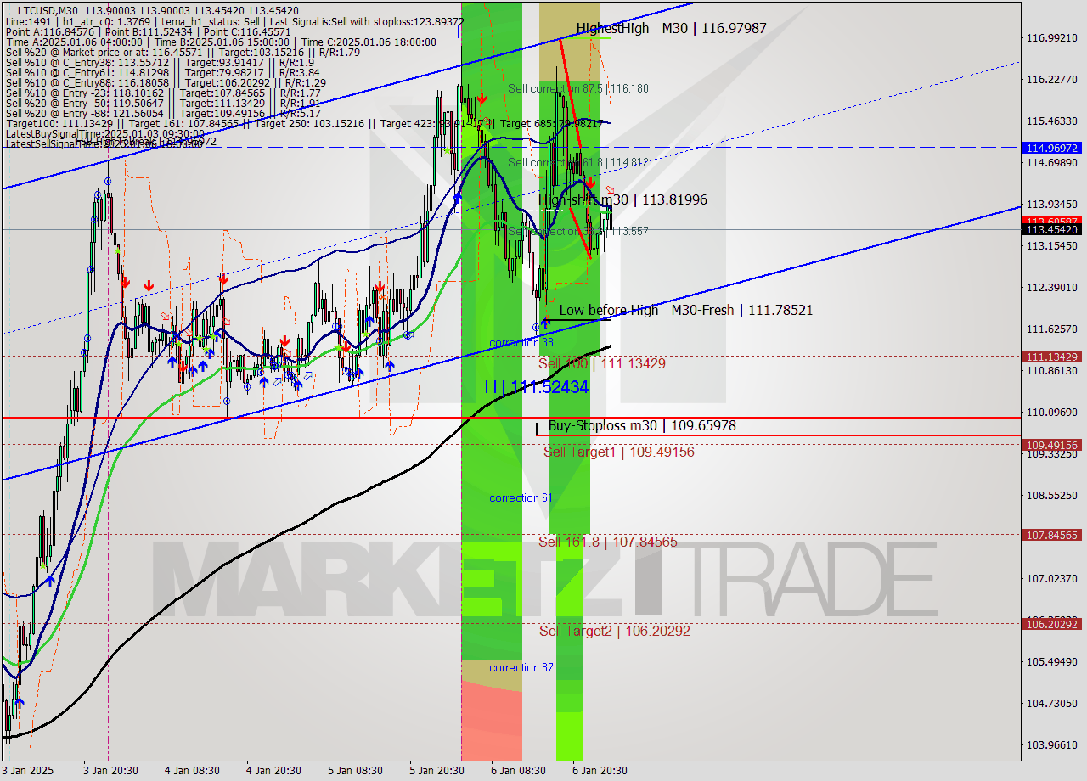Click the 107.02370 price axis value

[1051, 578]
